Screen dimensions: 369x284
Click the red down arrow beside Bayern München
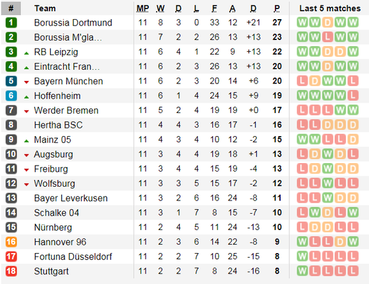pos(26,82)
